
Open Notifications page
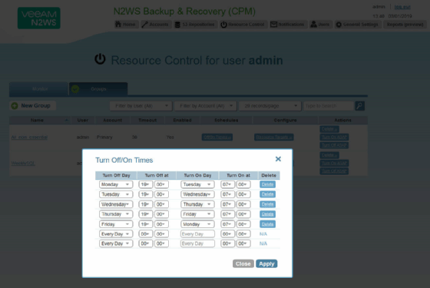point(287,25)
